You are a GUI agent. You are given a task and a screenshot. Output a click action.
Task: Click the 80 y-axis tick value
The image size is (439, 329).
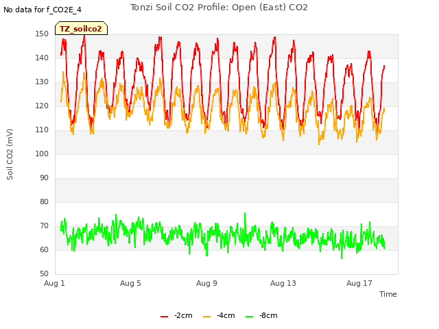pos(44,202)
